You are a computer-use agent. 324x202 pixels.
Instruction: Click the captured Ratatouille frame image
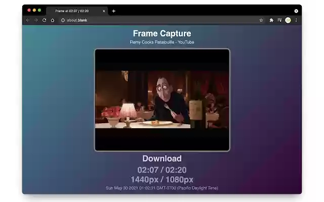click(162, 100)
